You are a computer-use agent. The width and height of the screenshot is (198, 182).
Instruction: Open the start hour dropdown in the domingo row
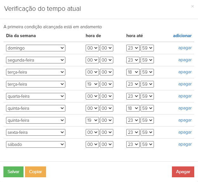click(x=92, y=48)
